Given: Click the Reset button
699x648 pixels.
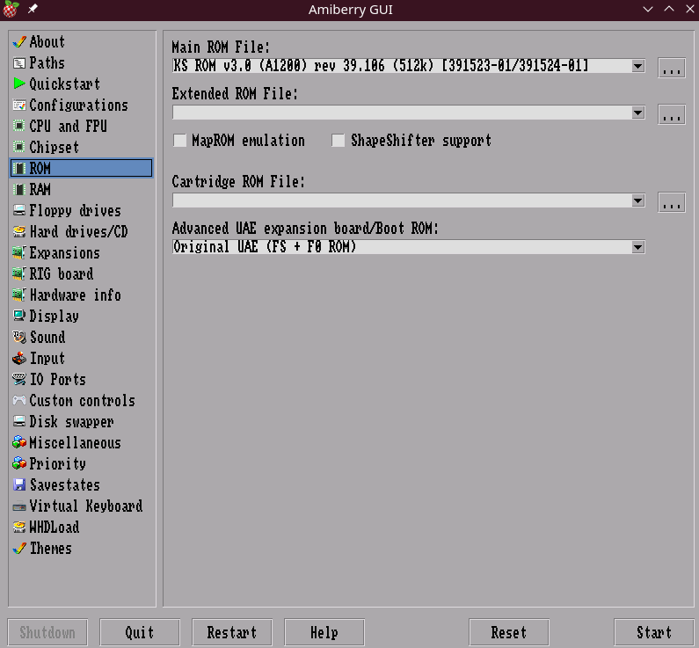Looking at the screenshot, I should coord(509,632).
